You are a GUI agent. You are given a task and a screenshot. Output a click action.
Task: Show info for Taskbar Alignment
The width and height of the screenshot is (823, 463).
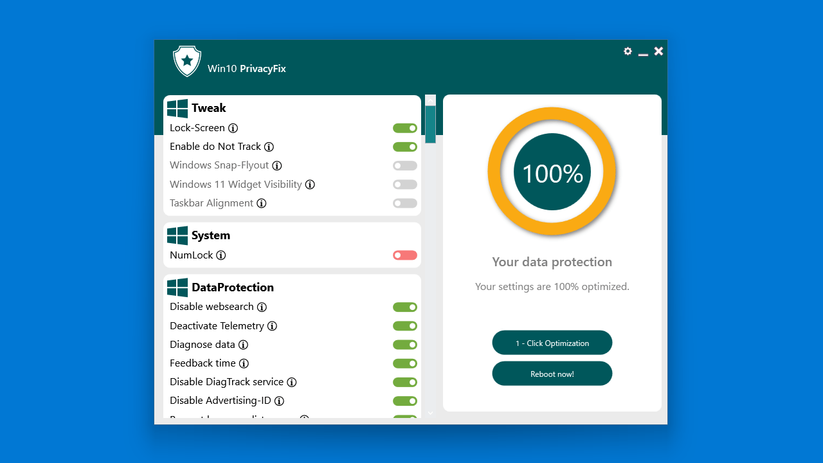[x=262, y=203]
